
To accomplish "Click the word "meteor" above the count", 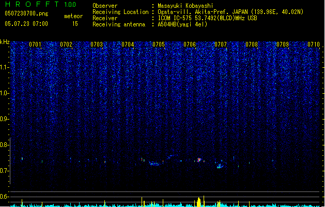I will tap(73, 16).
